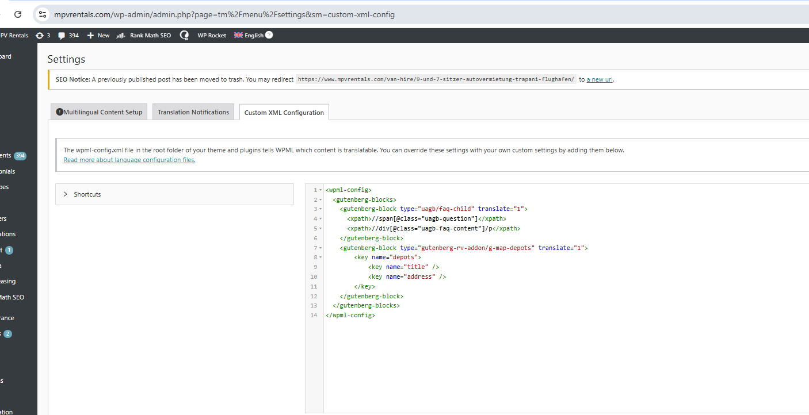Click the UK flag language icon
The image size is (809, 415).
point(238,35)
